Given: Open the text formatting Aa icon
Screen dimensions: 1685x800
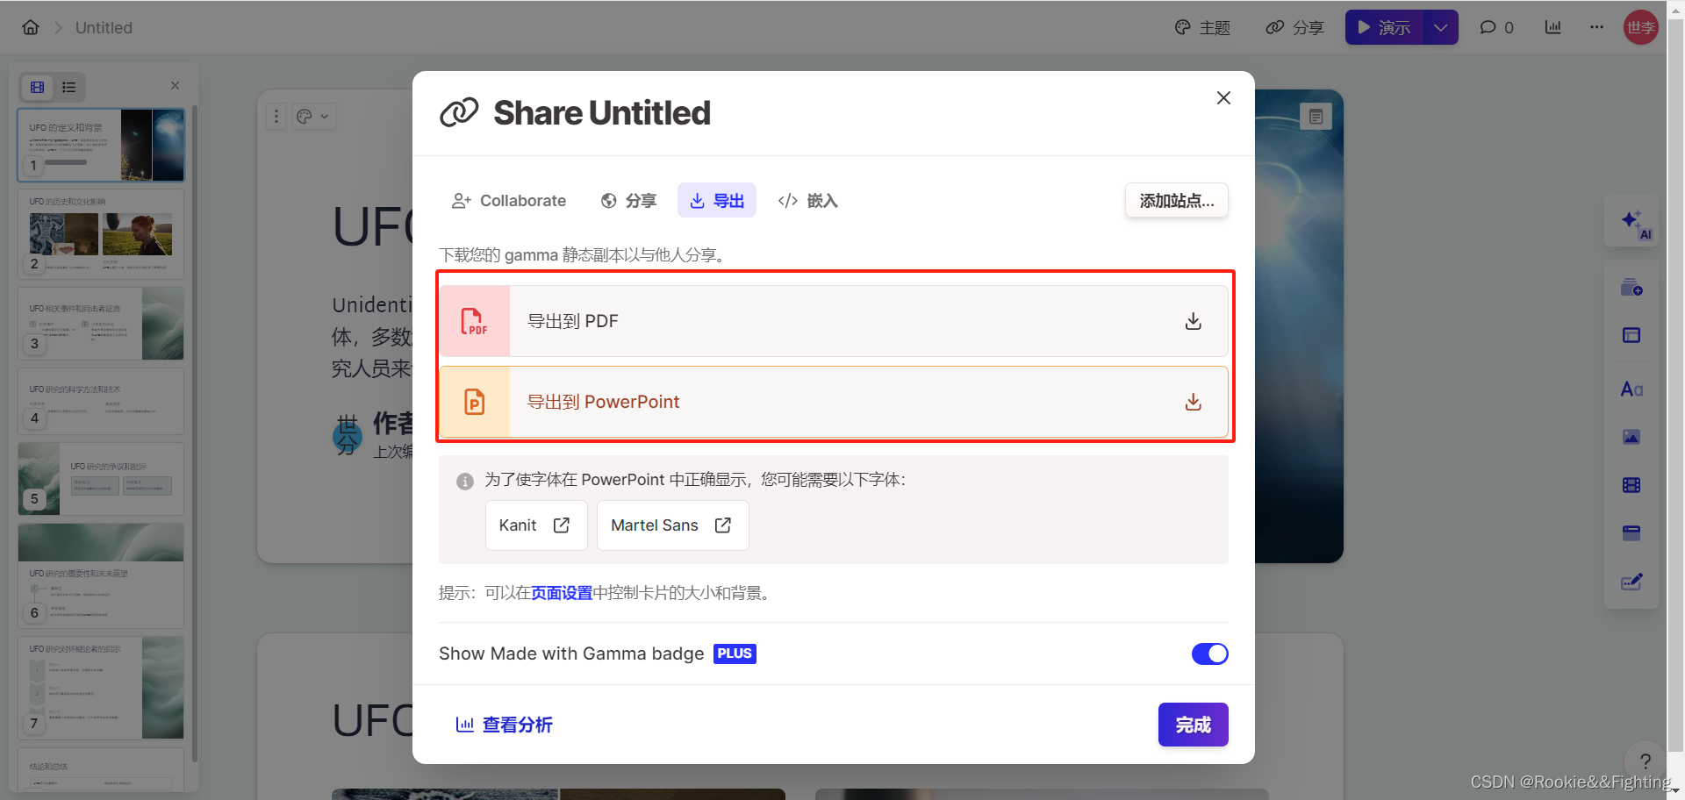Looking at the screenshot, I should point(1631,389).
